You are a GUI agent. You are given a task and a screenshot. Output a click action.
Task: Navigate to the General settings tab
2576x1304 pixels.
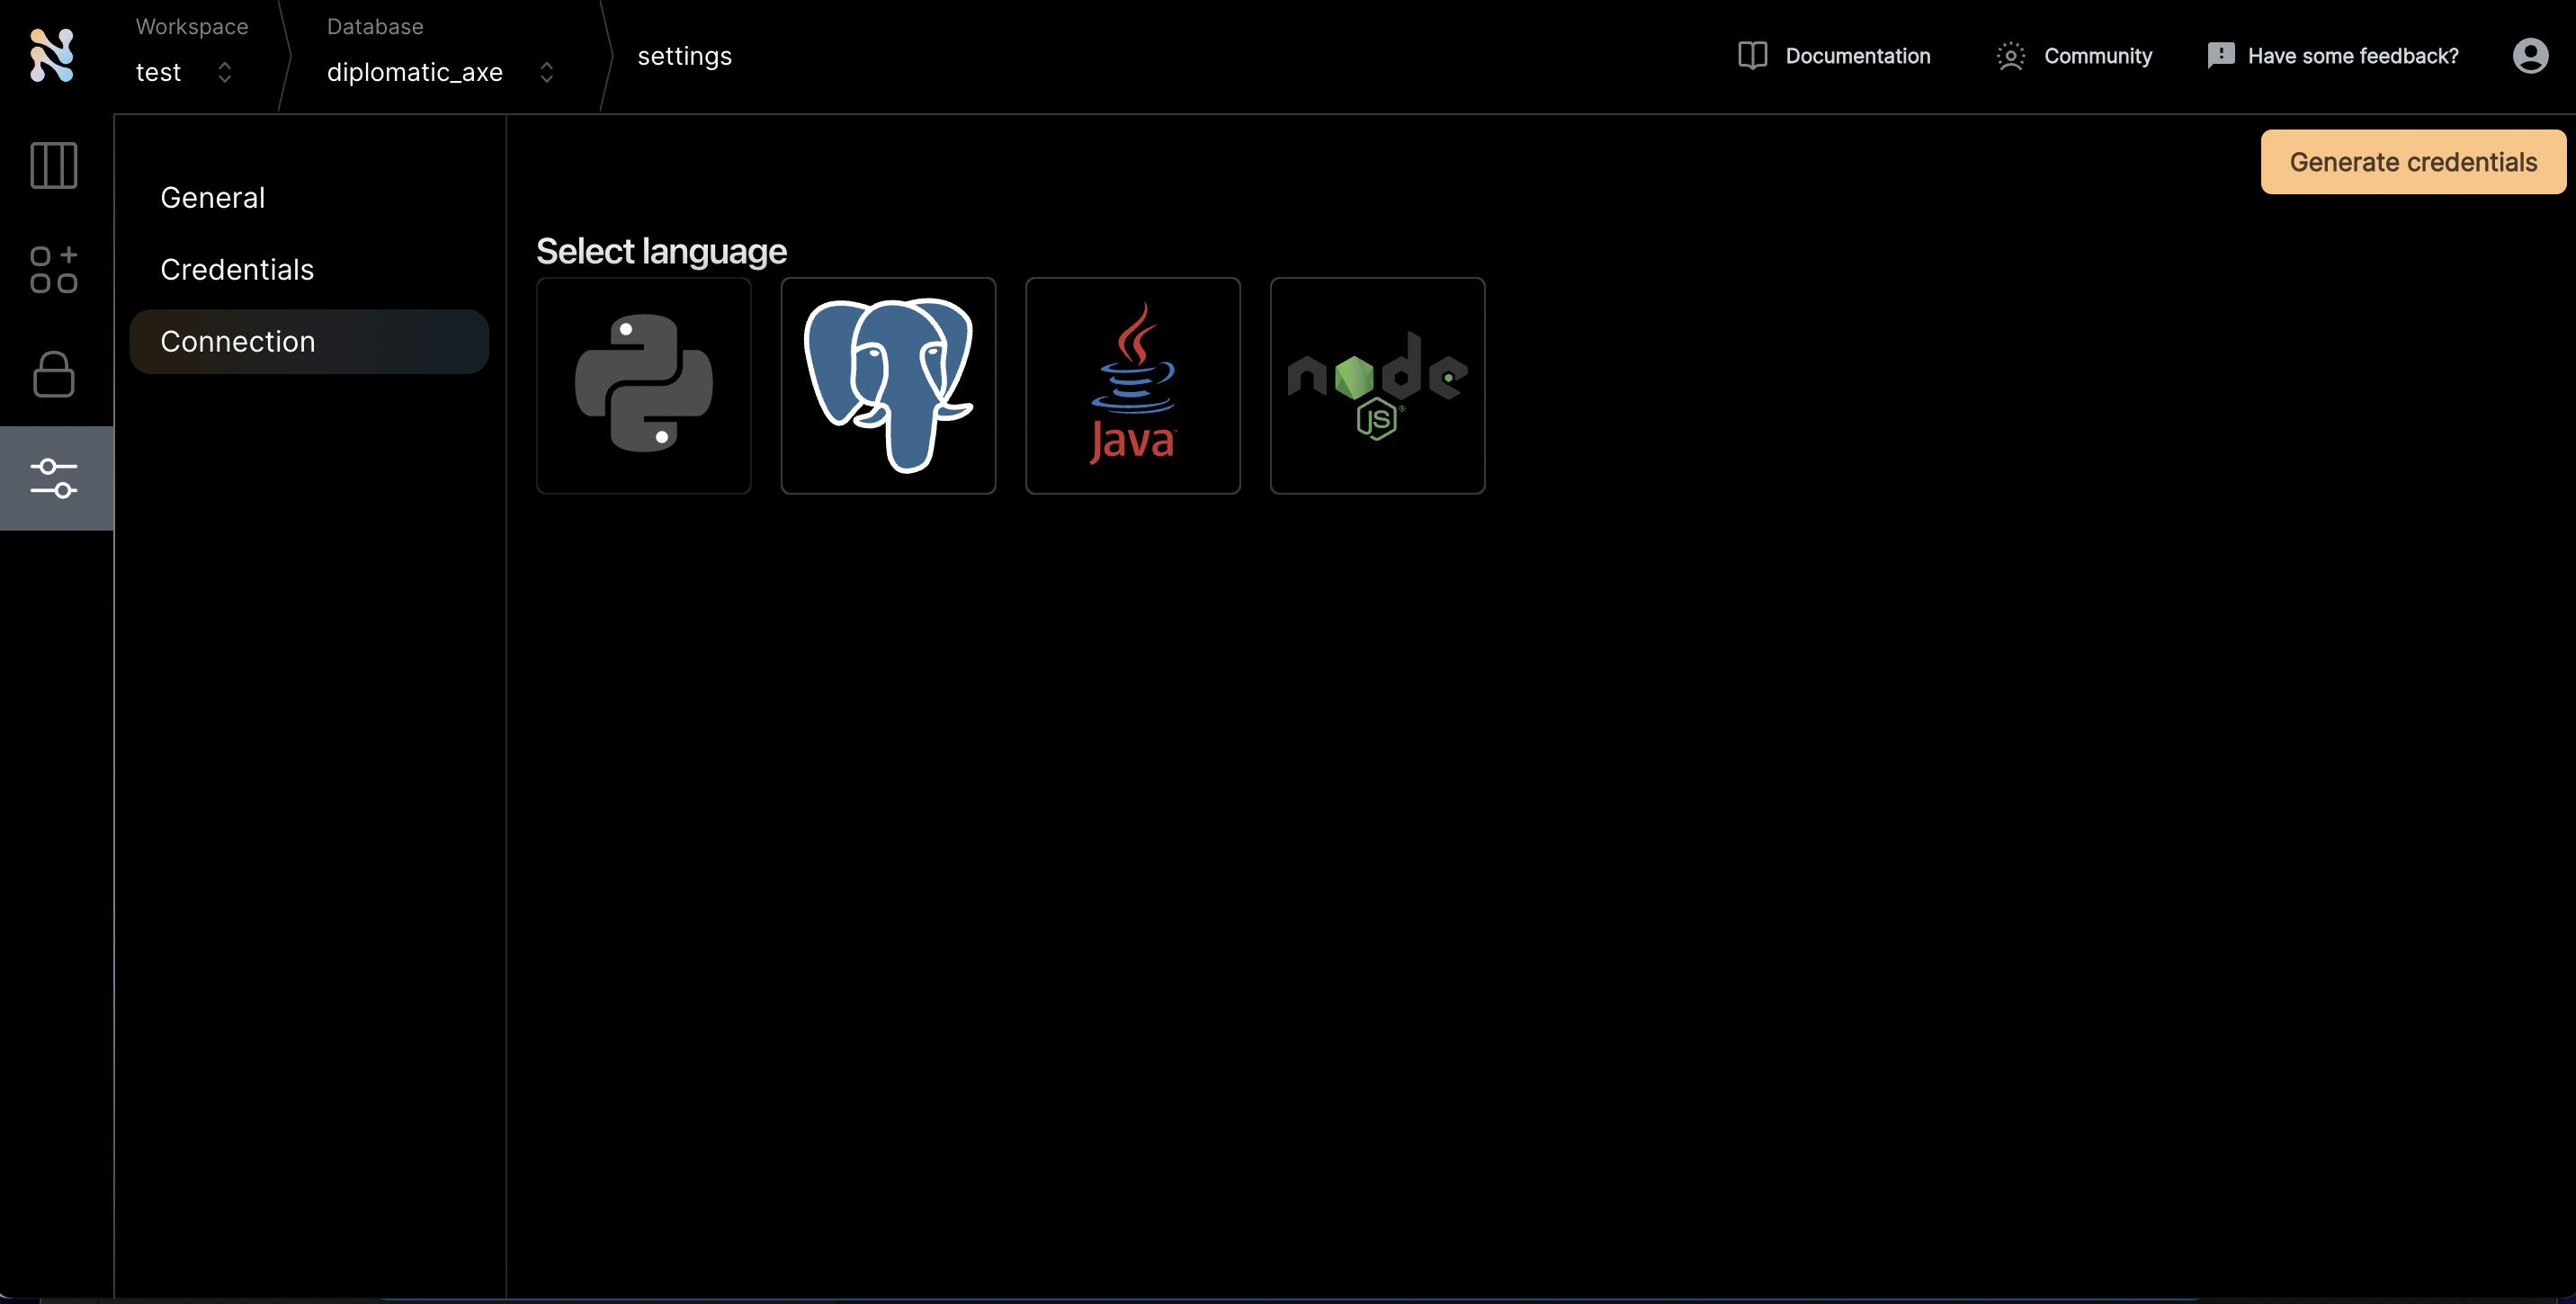211,198
